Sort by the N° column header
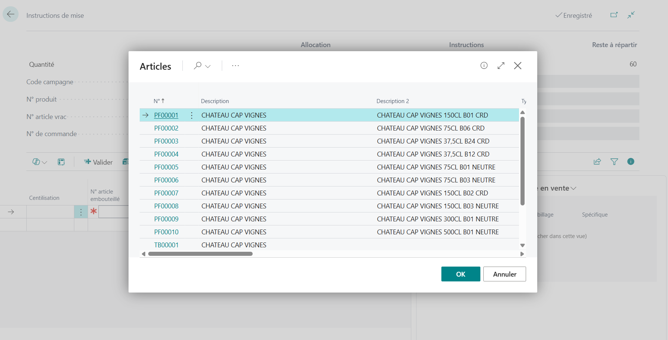 pos(159,101)
